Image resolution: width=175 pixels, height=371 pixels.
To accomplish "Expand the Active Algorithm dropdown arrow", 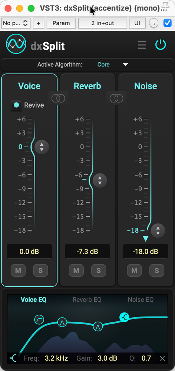I will coord(125,64).
